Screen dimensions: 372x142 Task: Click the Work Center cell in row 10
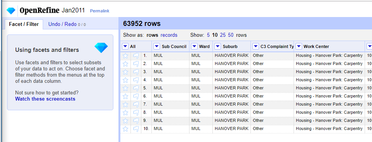[x=329, y=129]
